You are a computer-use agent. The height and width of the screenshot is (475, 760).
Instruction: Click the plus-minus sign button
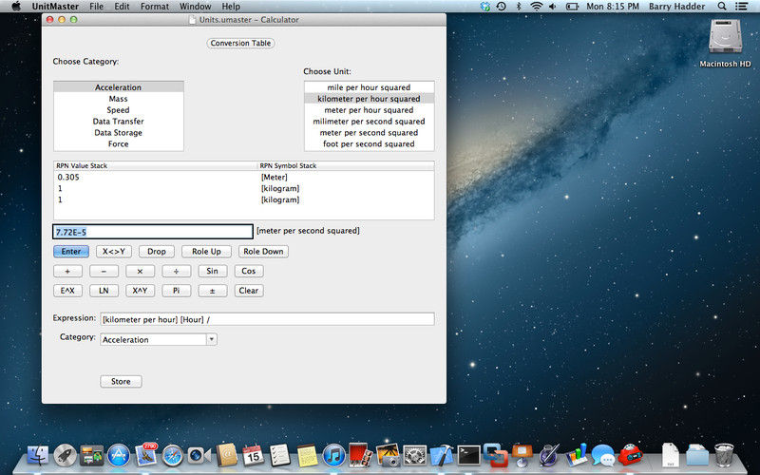tap(212, 291)
